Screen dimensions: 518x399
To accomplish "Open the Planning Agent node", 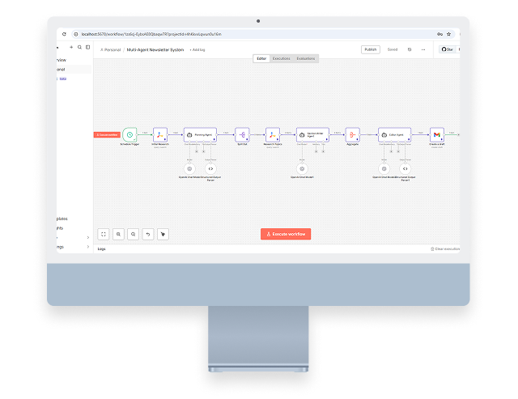I will point(198,134).
